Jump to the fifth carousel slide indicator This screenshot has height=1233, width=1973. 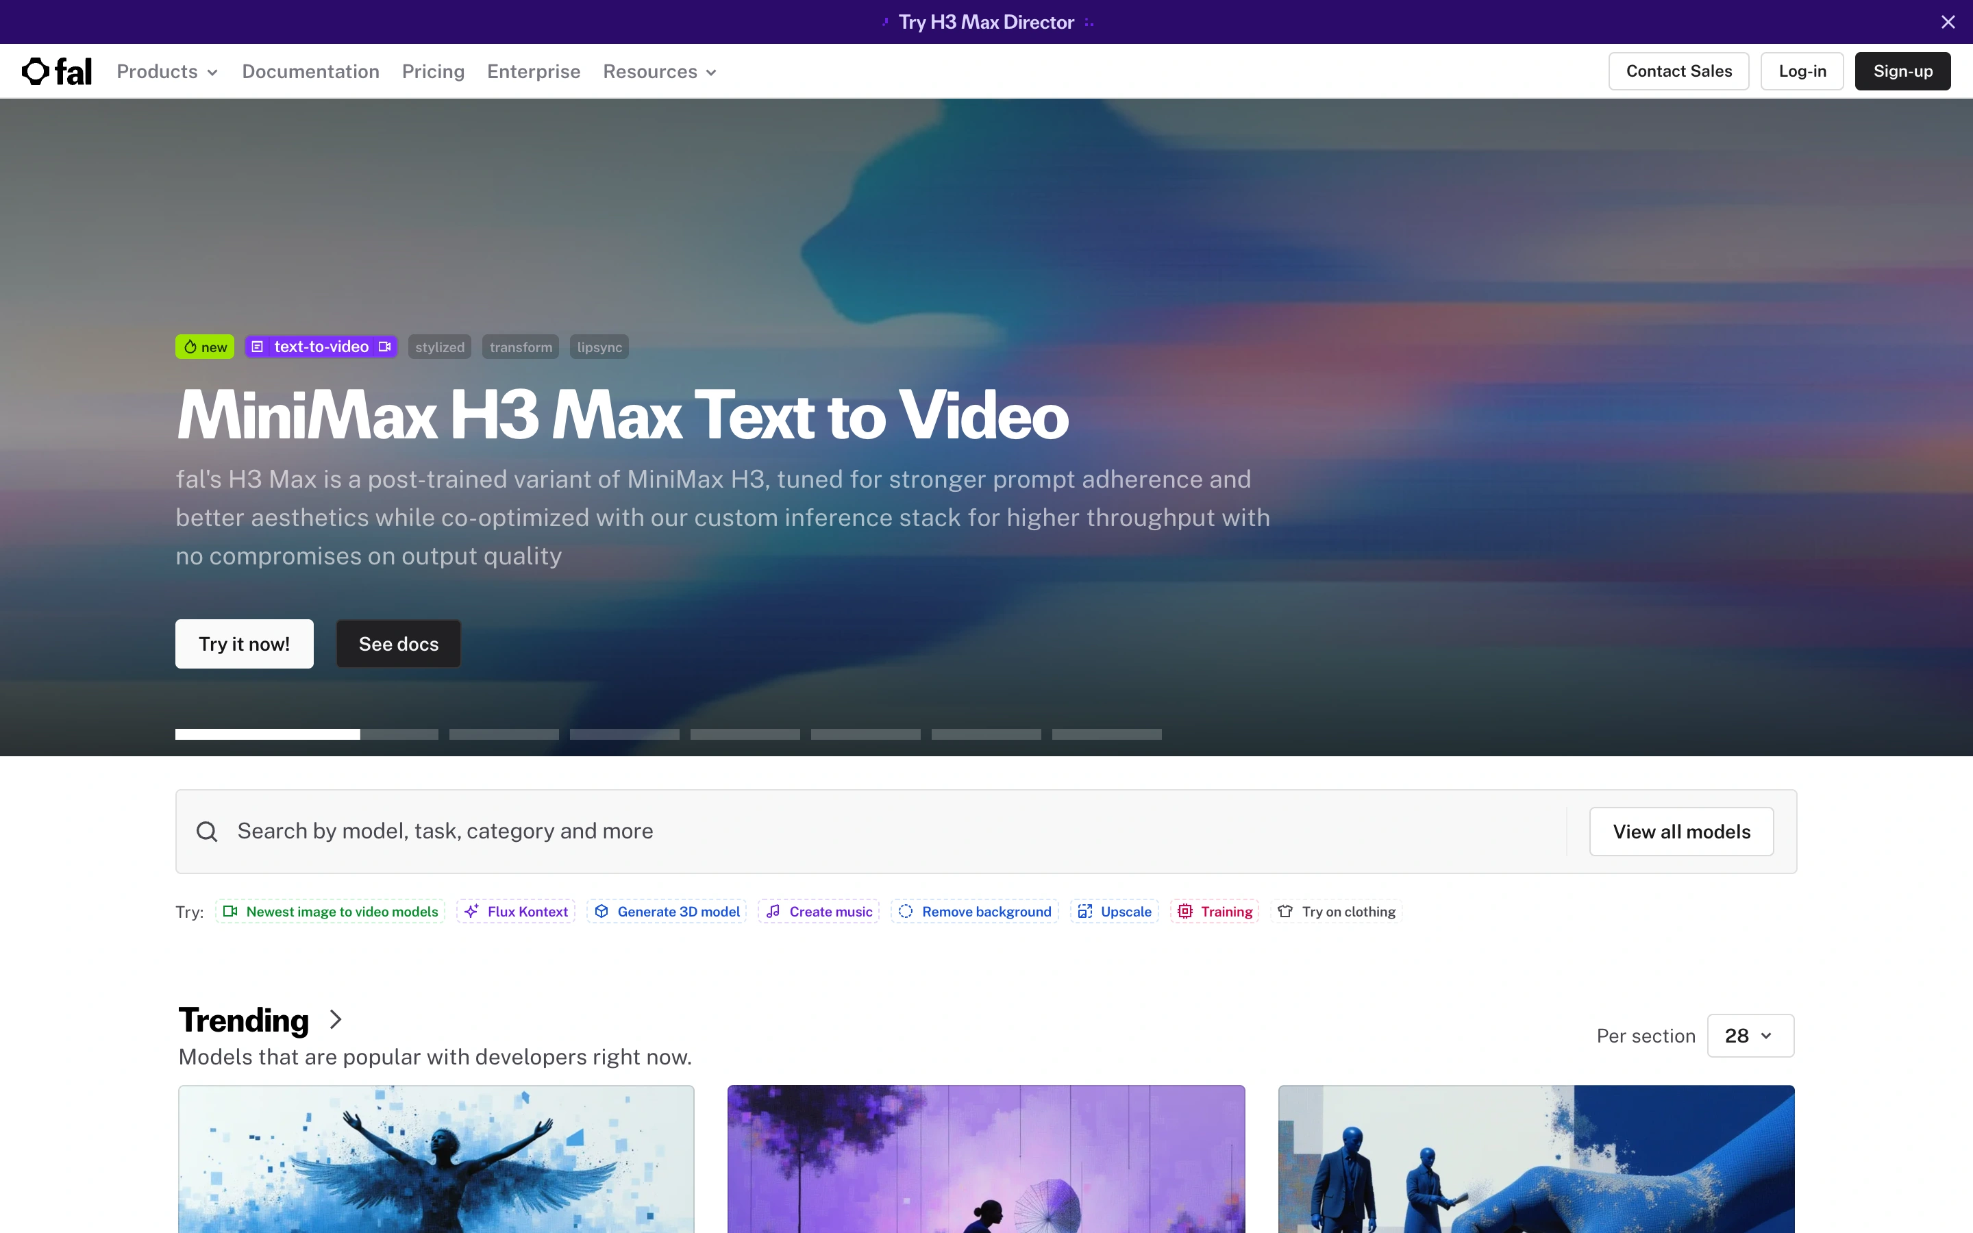(866, 734)
